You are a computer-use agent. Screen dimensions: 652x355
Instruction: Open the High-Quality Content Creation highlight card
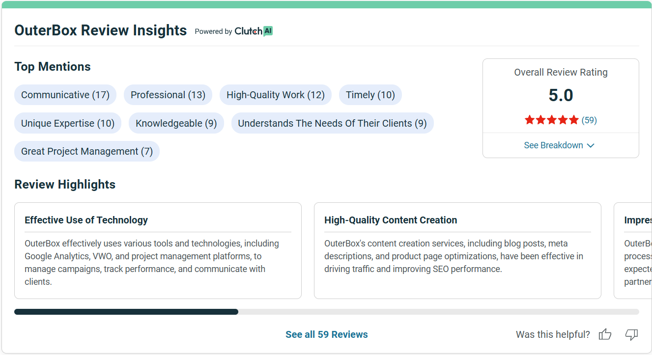pyautogui.click(x=457, y=250)
